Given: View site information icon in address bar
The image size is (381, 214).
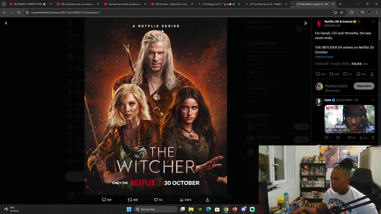Looking at the screenshot, I should click(27, 12).
